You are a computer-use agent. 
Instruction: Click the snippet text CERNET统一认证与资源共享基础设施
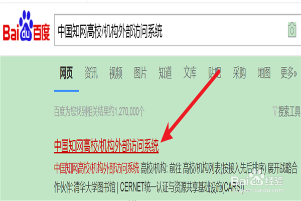[171, 187]
